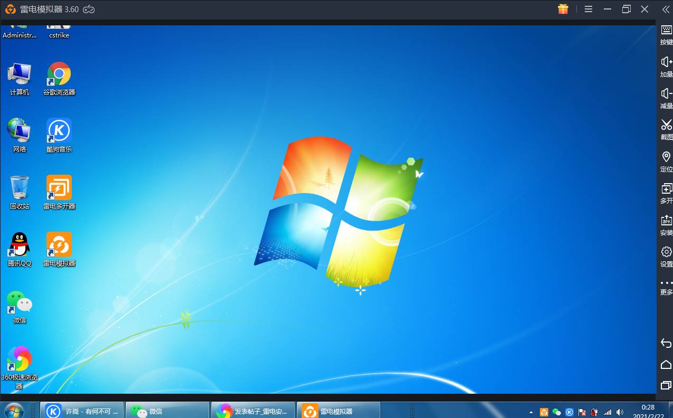Collapse the sidebar with double-chevron arrow
Screen dimensions: 673x418
pyautogui.click(x=666, y=9)
